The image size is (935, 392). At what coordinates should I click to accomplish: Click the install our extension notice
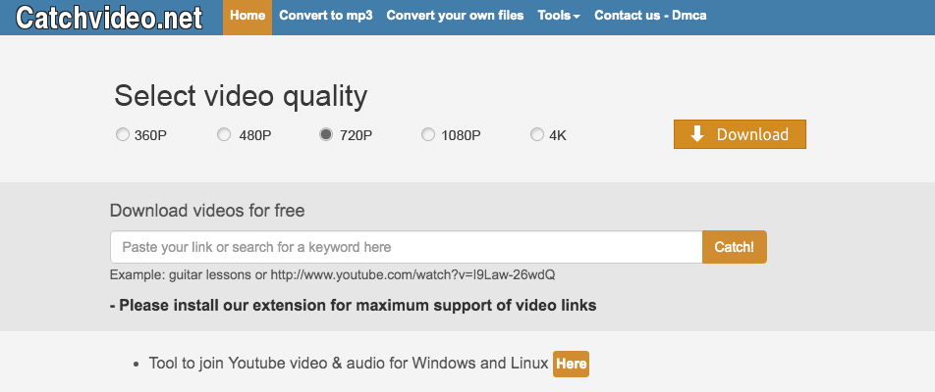point(353,305)
